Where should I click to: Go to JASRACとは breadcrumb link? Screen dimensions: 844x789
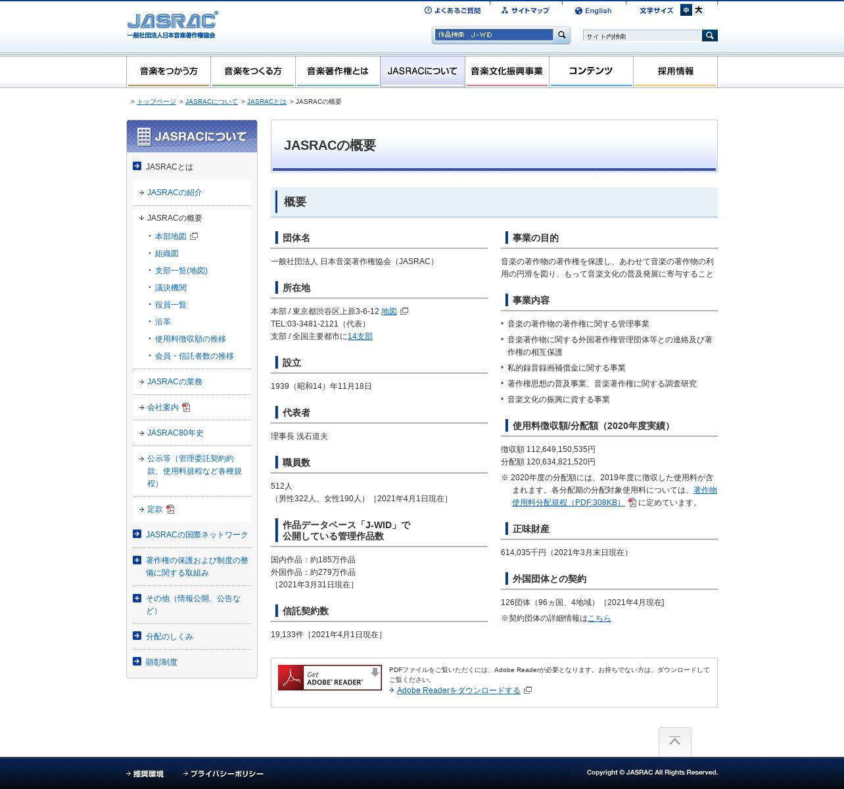(x=267, y=102)
